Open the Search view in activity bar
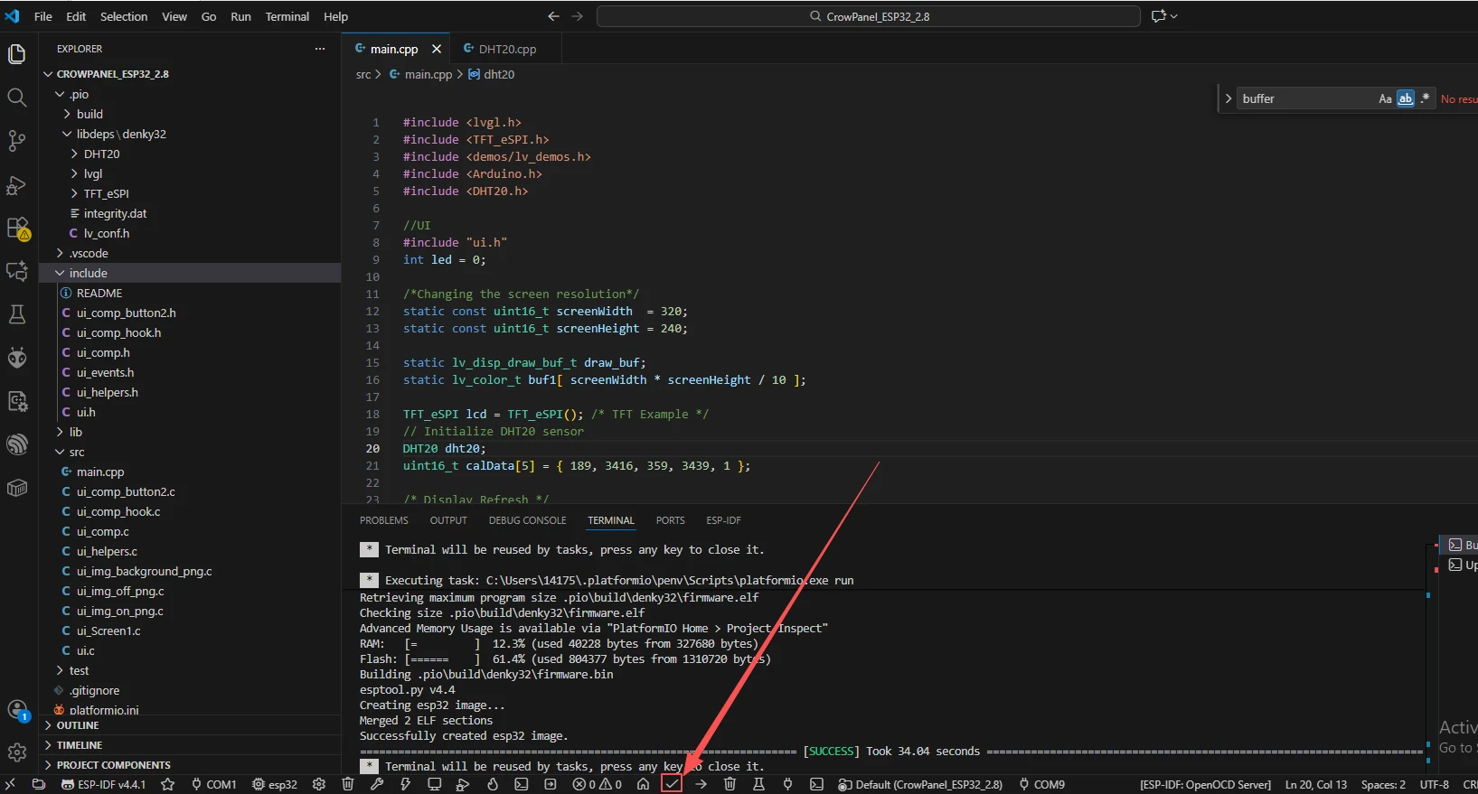Screen dimensions: 1478x794 coord(17,98)
